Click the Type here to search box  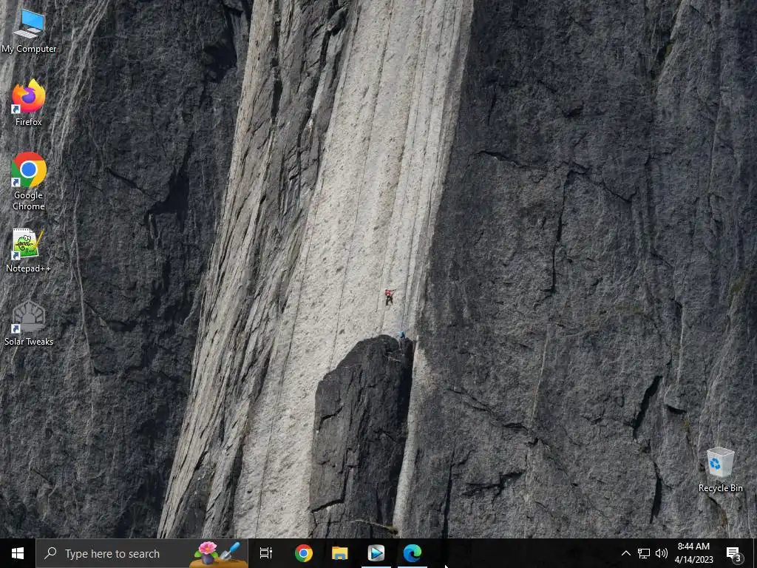[x=142, y=553]
